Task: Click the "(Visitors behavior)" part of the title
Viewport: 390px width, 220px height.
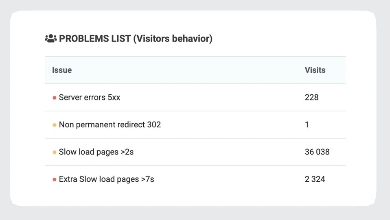Action: click(173, 39)
